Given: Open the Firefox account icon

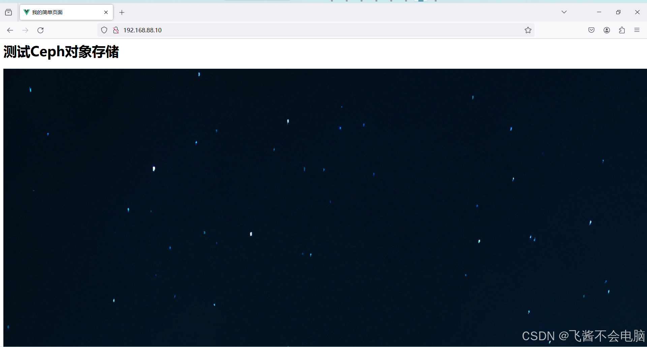Looking at the screenshot, I should click(x=607, y=30).
